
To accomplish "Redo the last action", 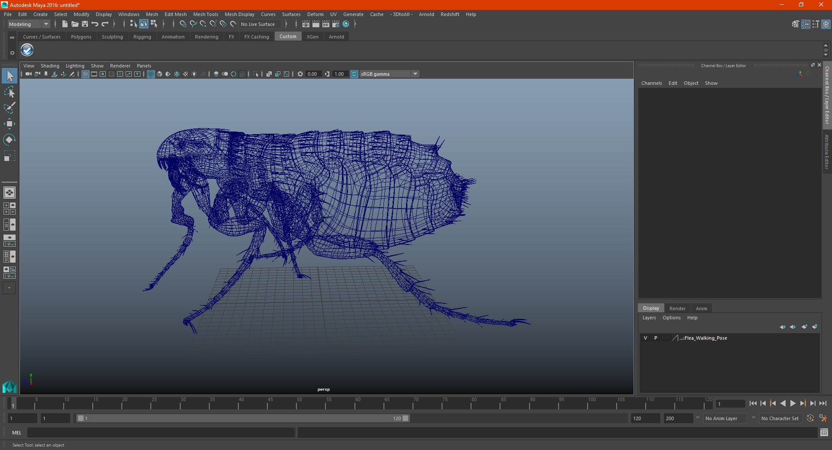I will pos(105,24).
